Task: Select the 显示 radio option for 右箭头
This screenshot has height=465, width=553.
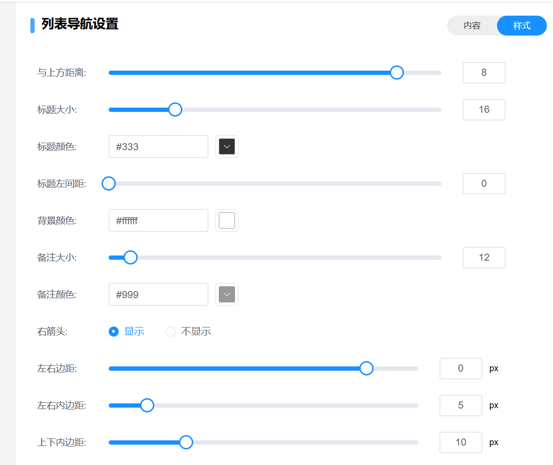Action: point(114,332)
